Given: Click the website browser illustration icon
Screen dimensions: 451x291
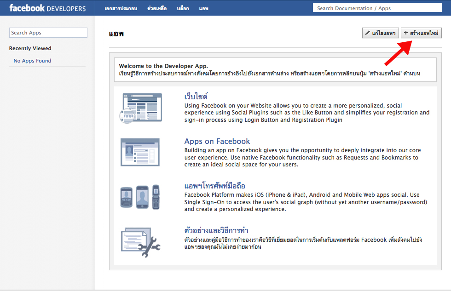Looking at the screenshot, I should (141, 108).
